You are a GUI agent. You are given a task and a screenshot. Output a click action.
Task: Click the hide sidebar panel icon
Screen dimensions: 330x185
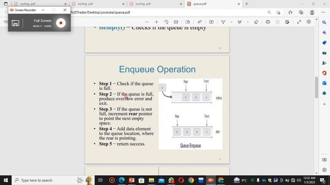click(x=324, y=160)
